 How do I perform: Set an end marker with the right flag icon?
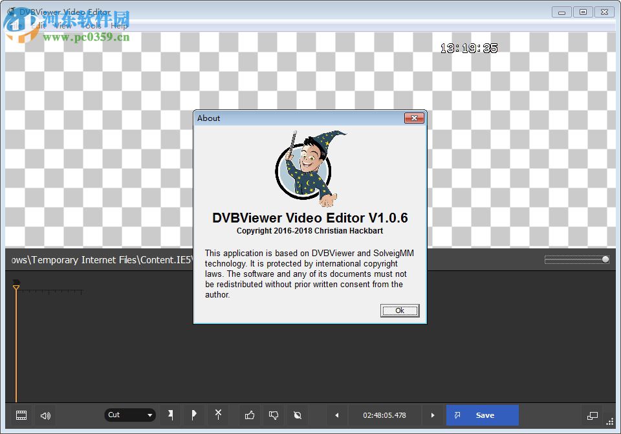[x=194, y=415]
